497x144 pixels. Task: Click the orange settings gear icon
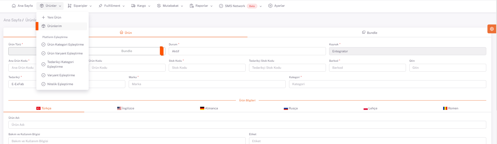point(492,29)
